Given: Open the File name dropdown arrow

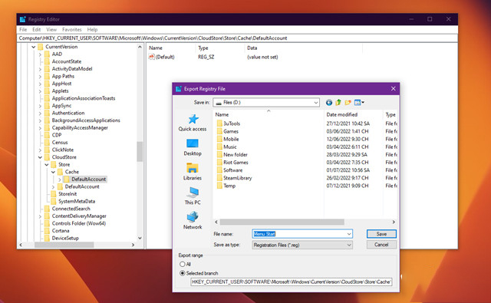Looking at the screenshot, I should point(349,234).
